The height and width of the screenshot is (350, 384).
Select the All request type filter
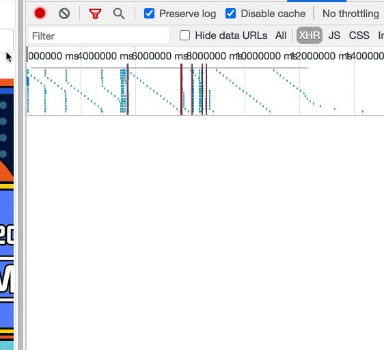click(281, 36)
